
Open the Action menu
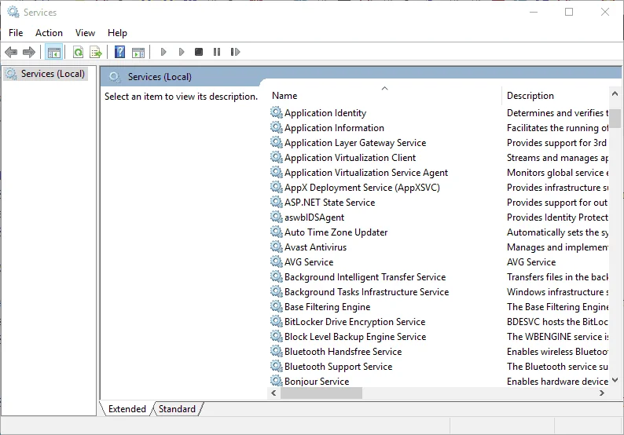49,33
